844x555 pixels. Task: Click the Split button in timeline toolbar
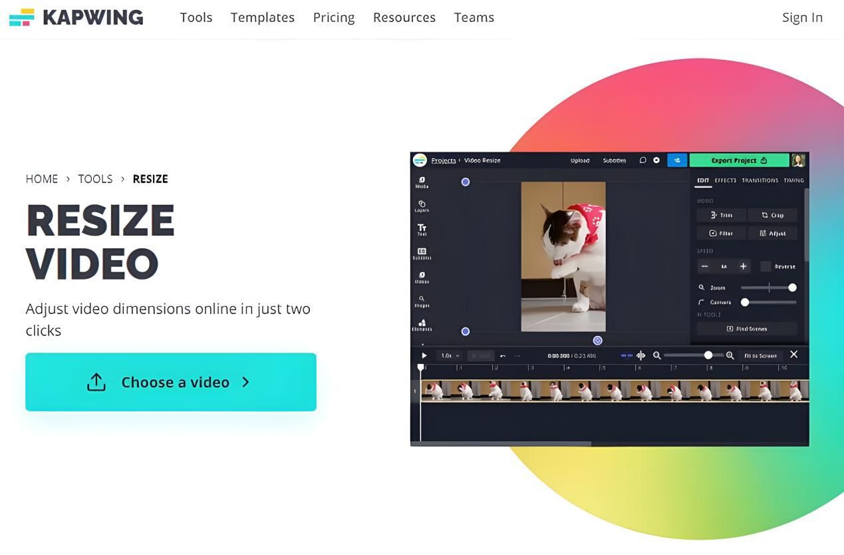[481, 356]
